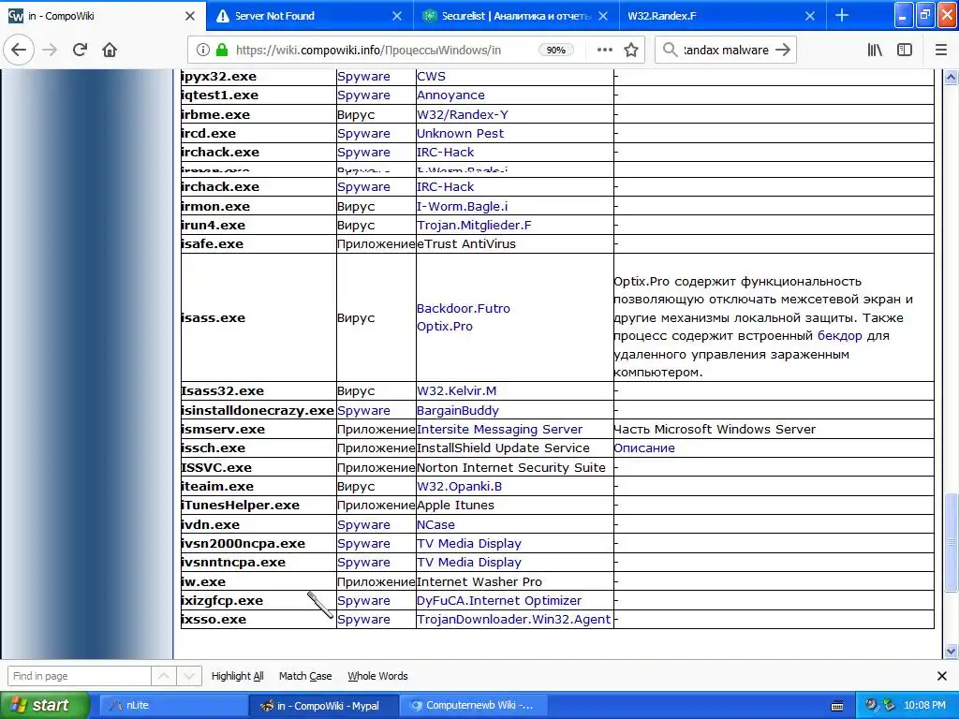This screenshot has width=959, height=719.
Task: Open the W32/Randex-Y link
Action: [463, 114]
